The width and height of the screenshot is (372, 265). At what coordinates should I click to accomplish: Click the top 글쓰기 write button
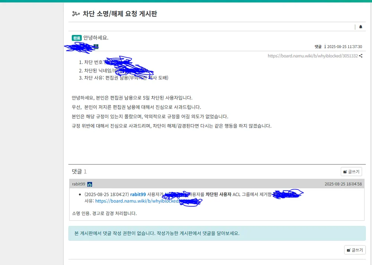pyautogui.click(x=351, y=172)
